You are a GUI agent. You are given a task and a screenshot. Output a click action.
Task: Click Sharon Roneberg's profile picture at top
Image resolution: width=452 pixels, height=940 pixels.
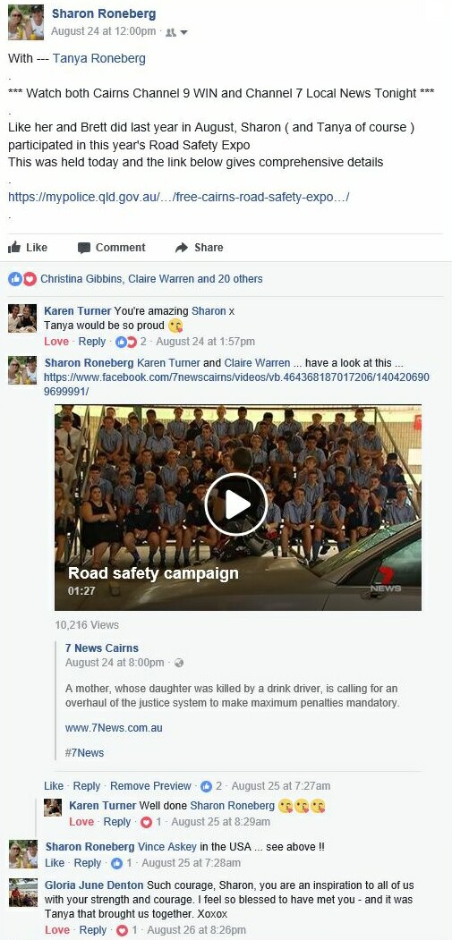(26, 22)
